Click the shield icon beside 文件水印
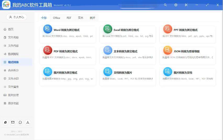The width and height of the screenshot is (223, 140). (x=5, y=79)
